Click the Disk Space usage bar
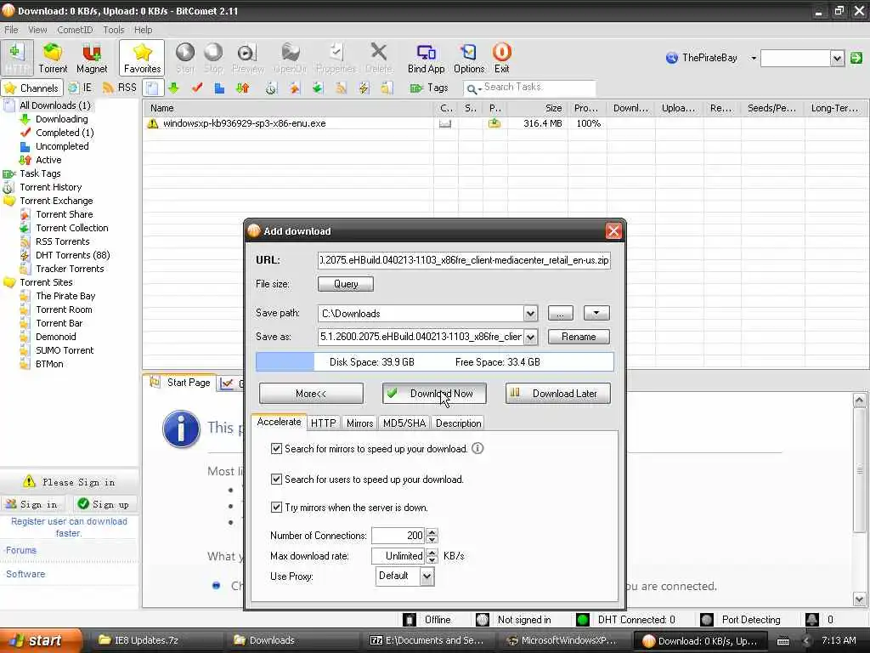870x653 pixels. coord(435,361)
